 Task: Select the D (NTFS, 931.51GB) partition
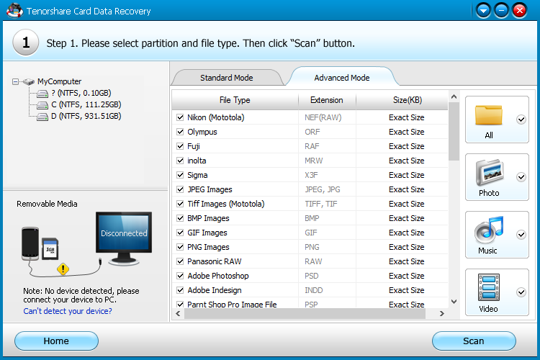86,117
